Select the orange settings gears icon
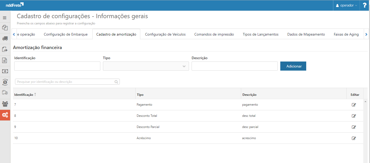370x163 pixels. [x=5, y=115]
